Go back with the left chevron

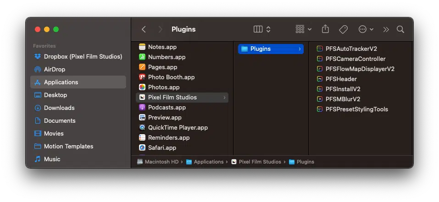(x=144, y=29)
